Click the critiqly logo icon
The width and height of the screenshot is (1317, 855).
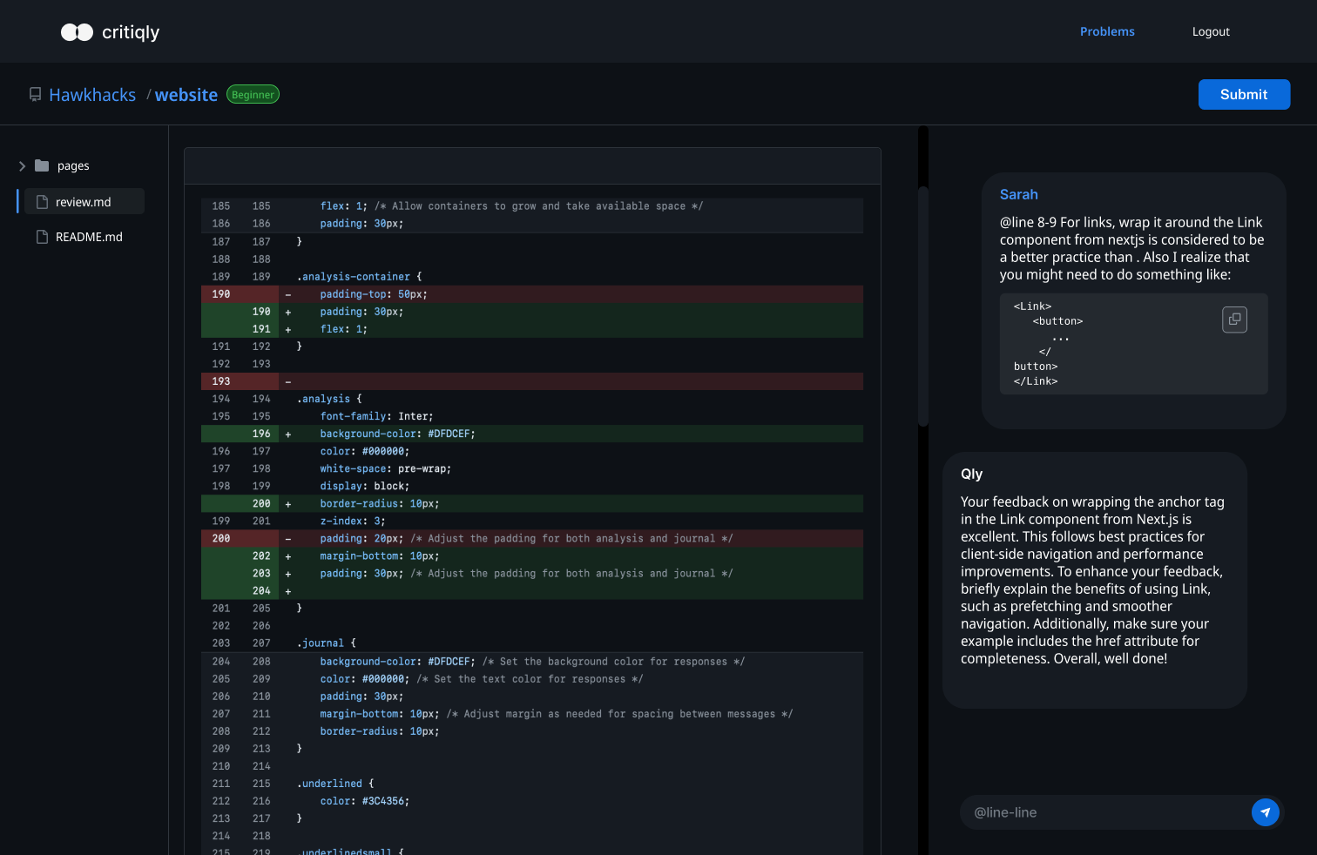77,32
